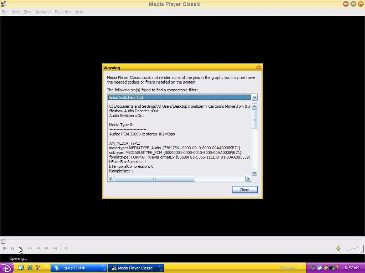Image resolution: width=365 pixels, height=273 pixels.
Task: Open the Favorites menu
Action: (63, 12)
